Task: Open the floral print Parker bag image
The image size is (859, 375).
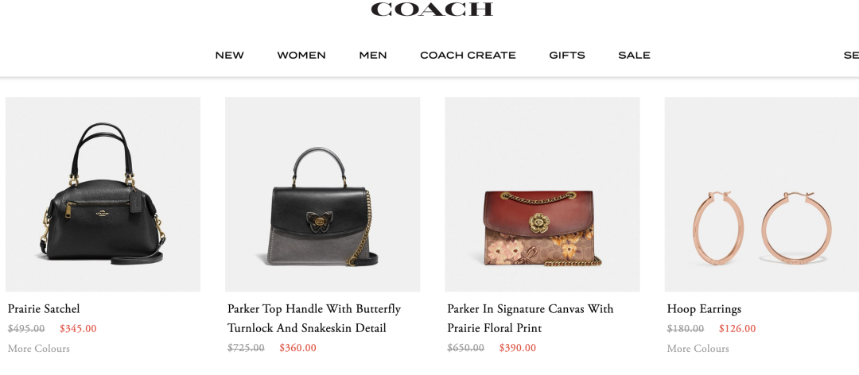Action: pos(542,195)
